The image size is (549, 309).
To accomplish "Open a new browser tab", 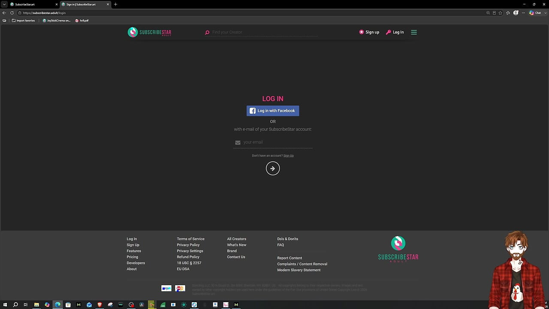I will 115,4.
